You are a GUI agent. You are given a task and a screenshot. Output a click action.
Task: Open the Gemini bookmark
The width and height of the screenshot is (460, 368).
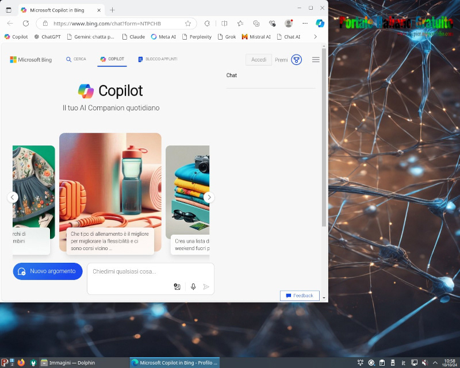point(91,37)
